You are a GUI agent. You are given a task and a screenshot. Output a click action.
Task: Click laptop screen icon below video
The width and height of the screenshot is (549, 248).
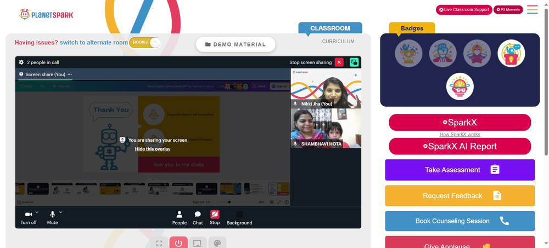(198, 243)
